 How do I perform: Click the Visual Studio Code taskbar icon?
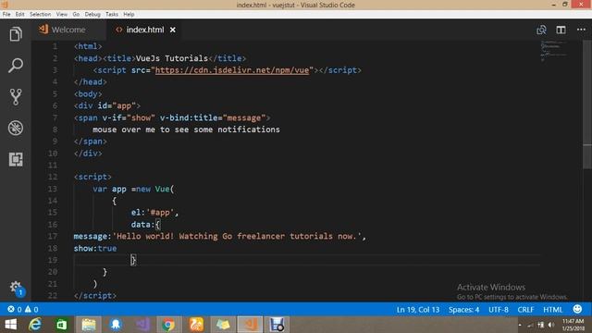click(x=250, y=325)
